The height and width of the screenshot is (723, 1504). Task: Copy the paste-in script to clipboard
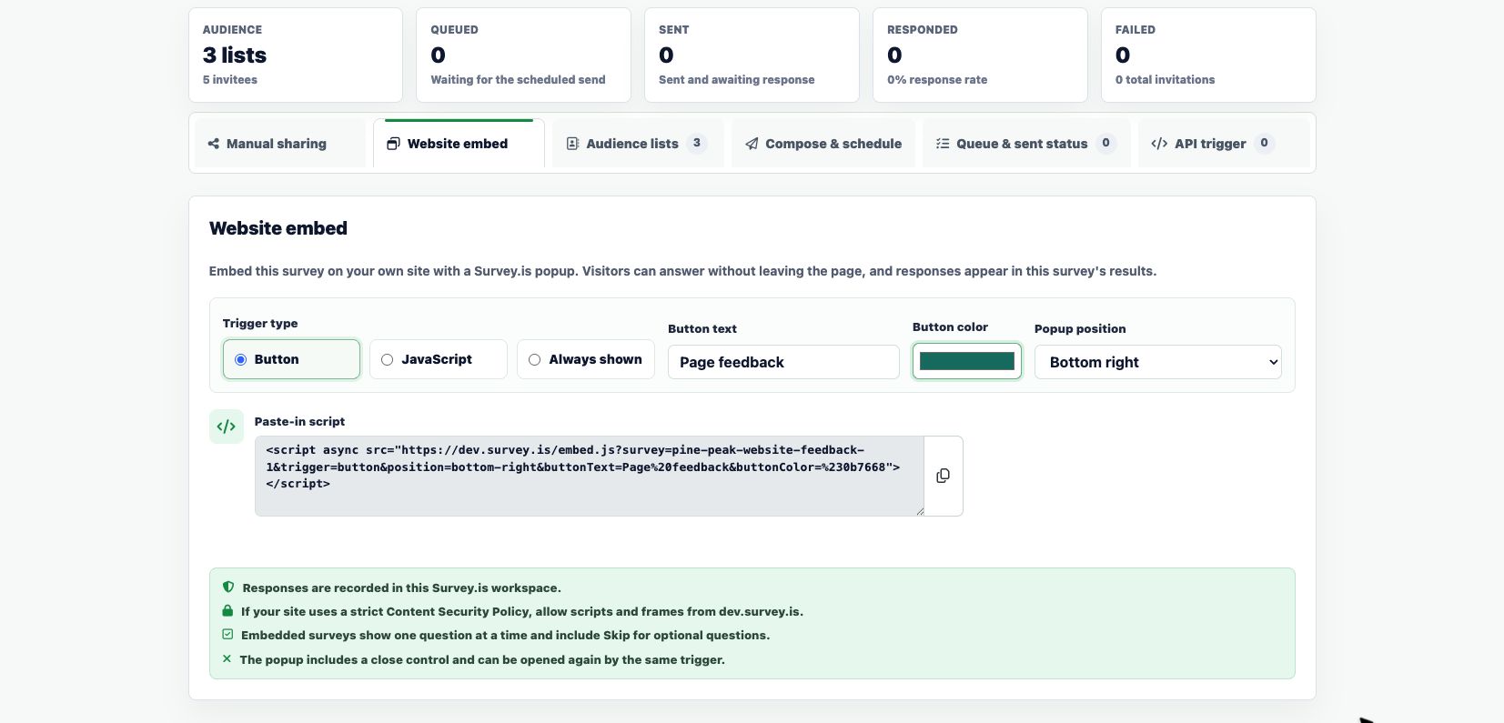[943, 476]
